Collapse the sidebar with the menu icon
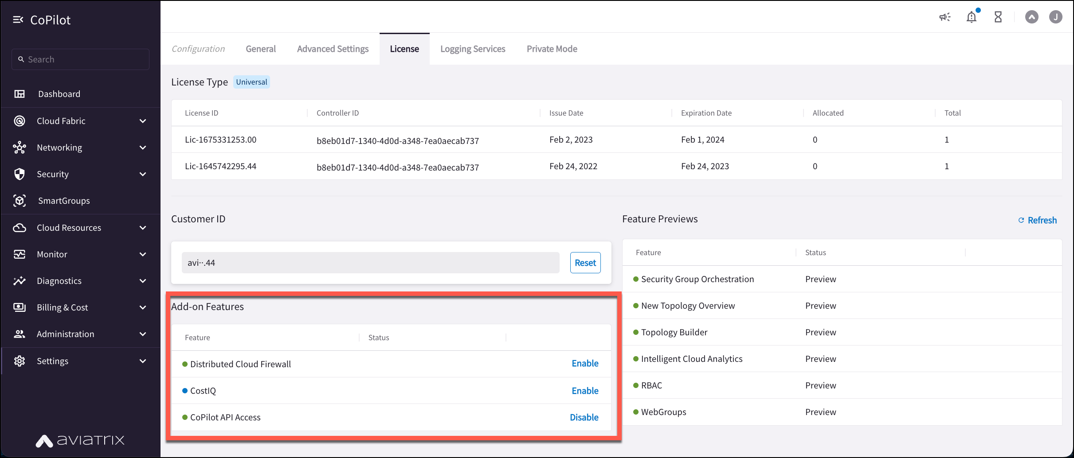1074x458 pixels. (x=18, y=19)
